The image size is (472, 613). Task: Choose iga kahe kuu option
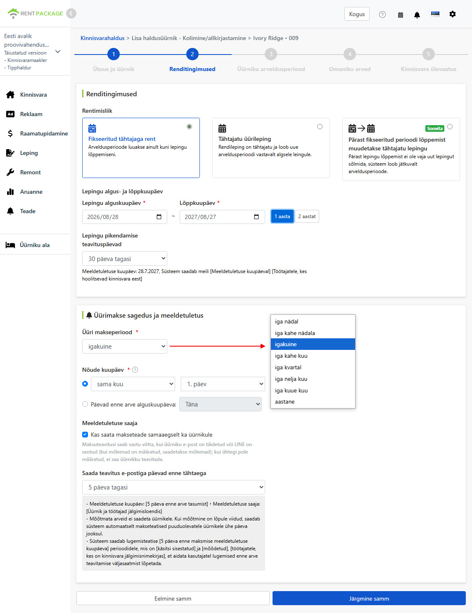pos(313,356)
